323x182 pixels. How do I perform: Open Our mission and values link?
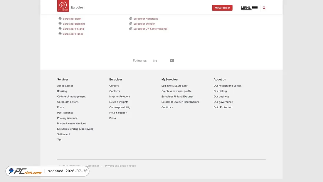[x=227, y=86]
